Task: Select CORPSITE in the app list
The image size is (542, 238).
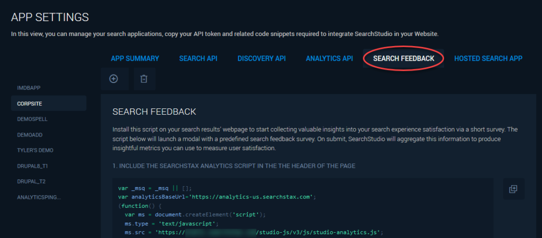Action: coord(48,103)
